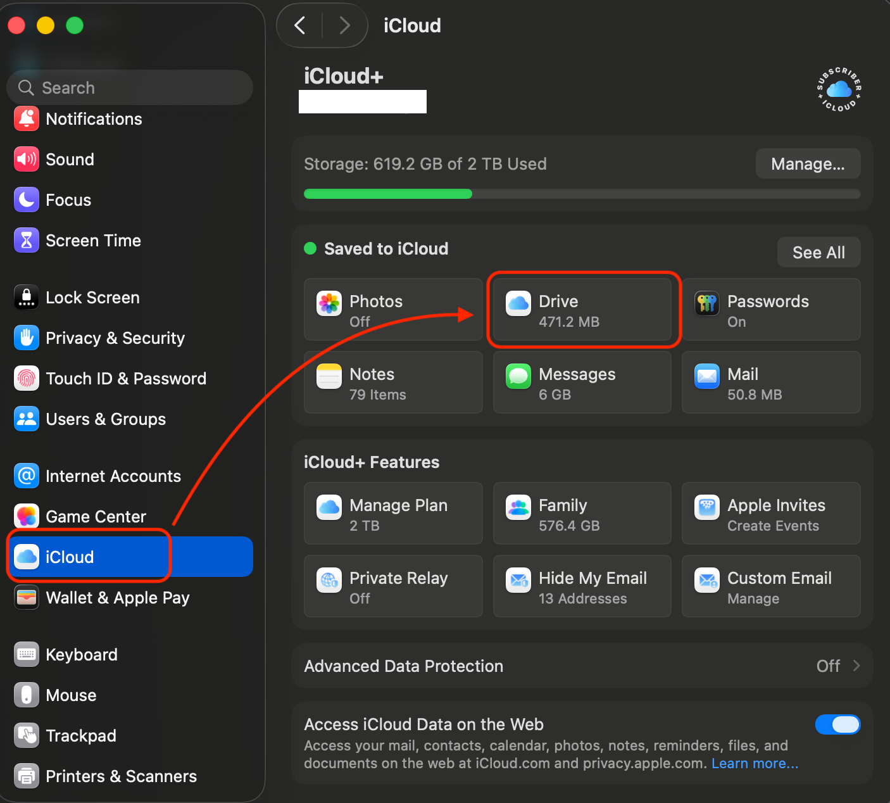Open Hide My Email icon tile
The height and width of the screenshot is (803, 890).
[518, 580]
